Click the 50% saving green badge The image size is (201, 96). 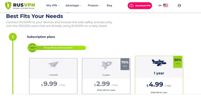(178, 62)
